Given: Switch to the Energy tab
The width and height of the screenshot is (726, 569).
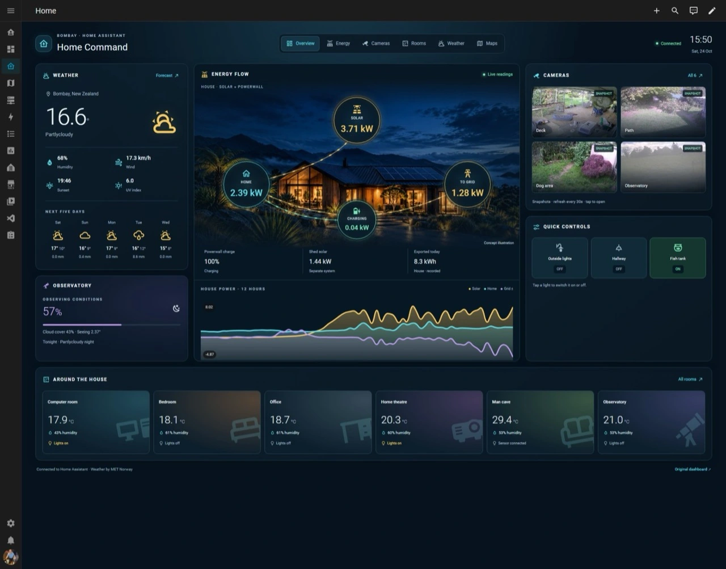Looking at the screenshot, I should coord(339,44).
